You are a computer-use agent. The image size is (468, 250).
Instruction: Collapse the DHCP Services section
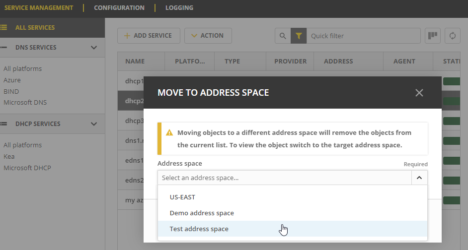(94, 124)
